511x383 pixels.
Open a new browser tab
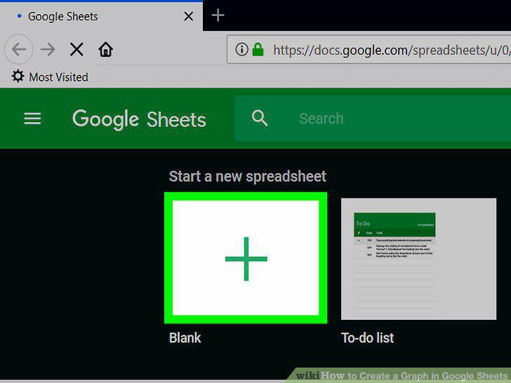tap(218, 15)
